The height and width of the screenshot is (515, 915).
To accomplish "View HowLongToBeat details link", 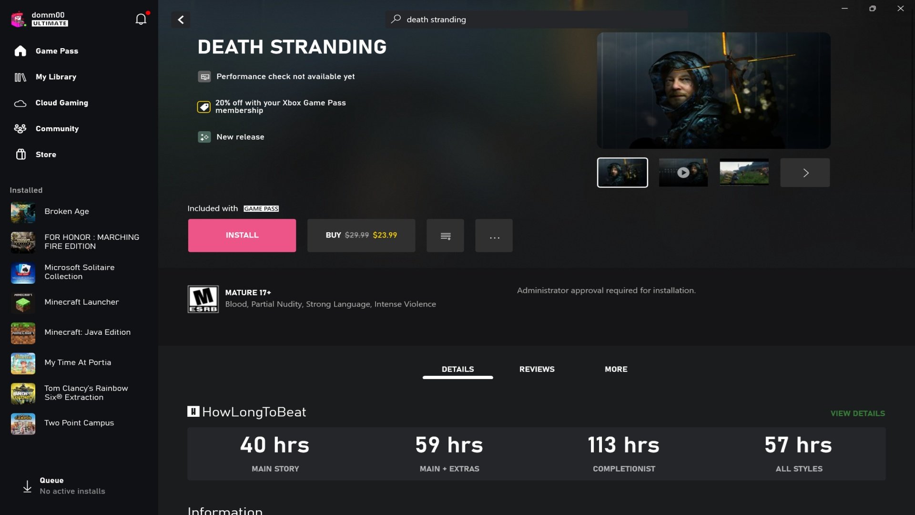I will (x=857, y=414).
